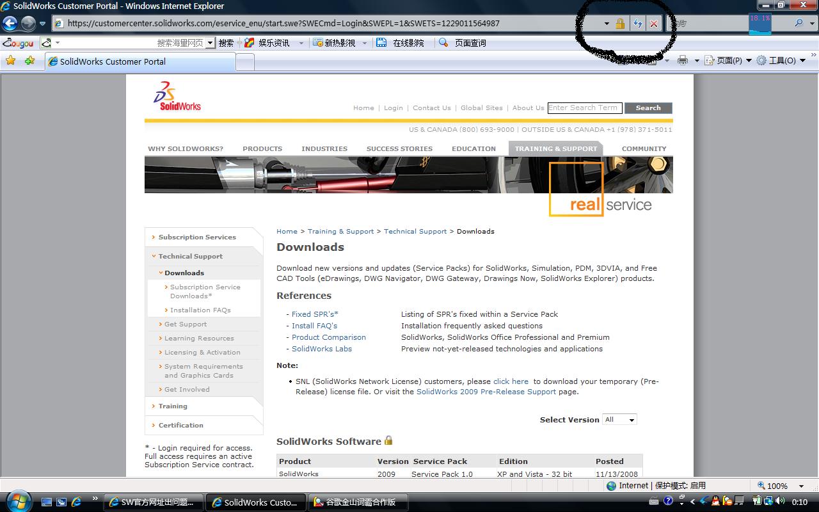Open the Global Sites header link
The image size is (819, 512).
click(482, 108)
